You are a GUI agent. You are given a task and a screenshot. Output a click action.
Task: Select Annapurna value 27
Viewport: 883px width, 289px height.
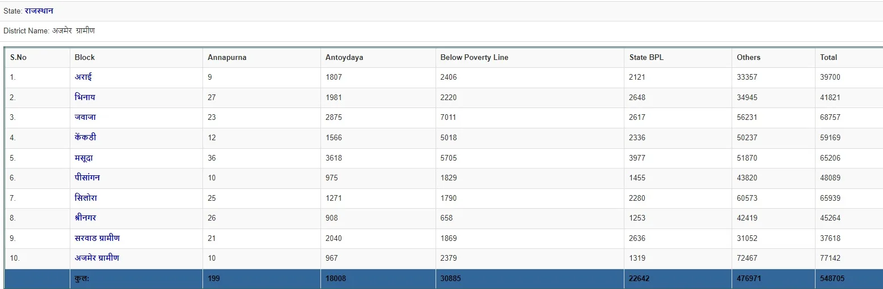tap(212, 97)
